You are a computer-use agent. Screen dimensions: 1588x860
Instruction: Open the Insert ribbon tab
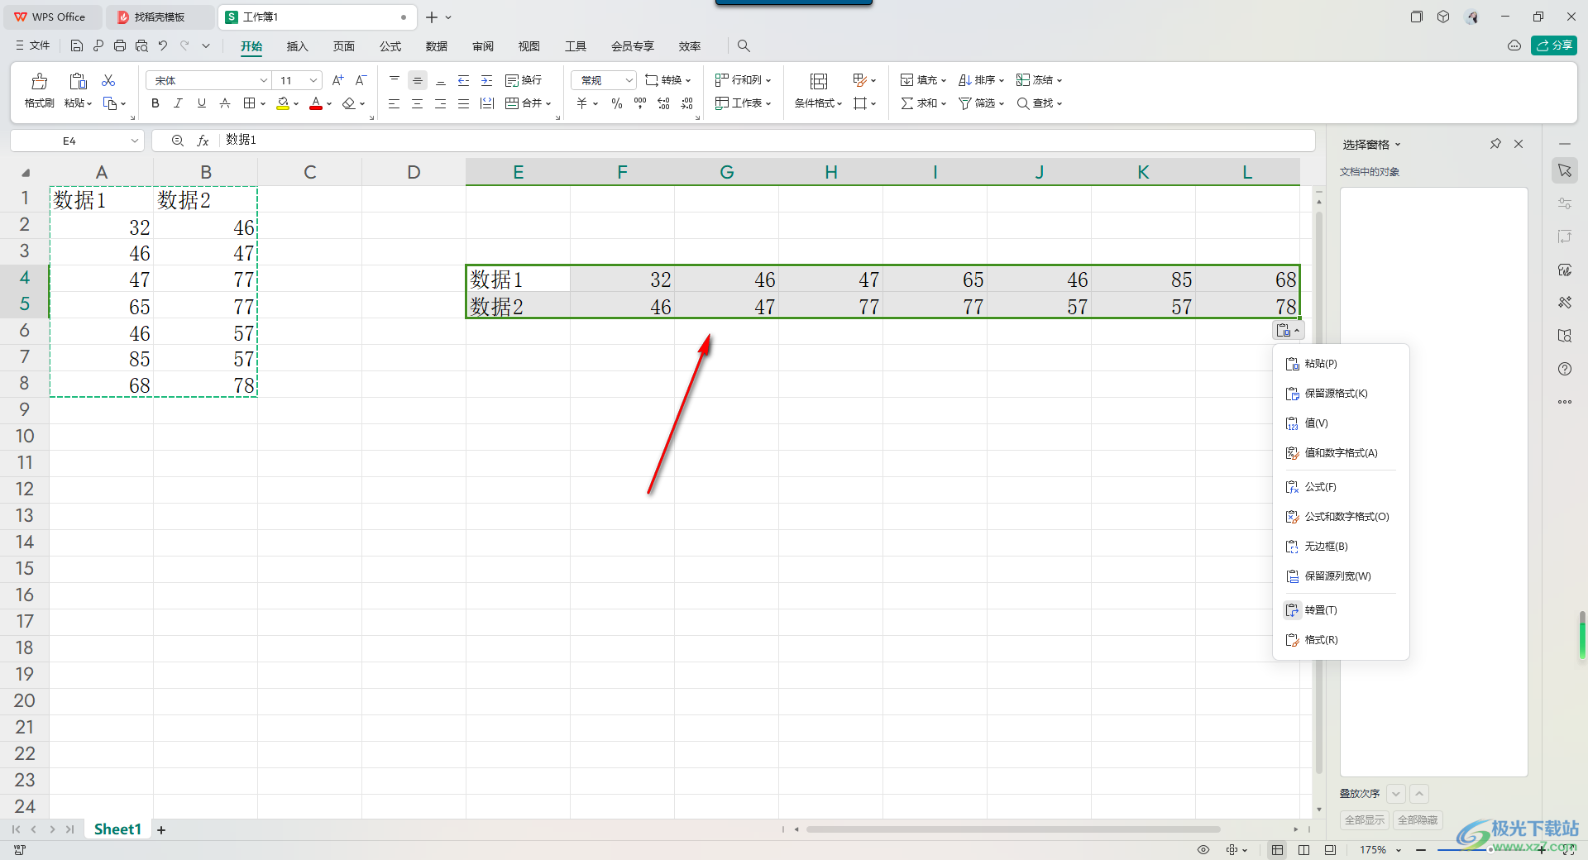(297, 46)
